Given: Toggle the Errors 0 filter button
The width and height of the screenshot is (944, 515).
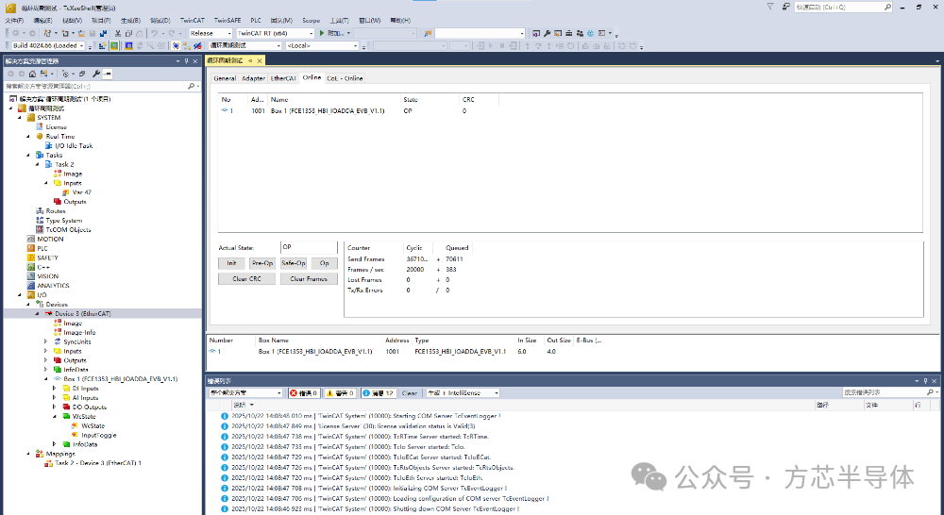Looking at the screenshot, I should (303, 393).
